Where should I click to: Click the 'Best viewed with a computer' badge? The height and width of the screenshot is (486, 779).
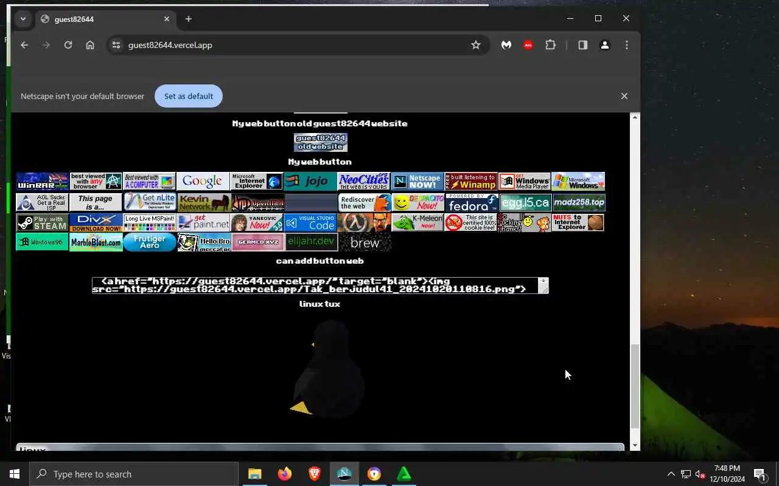(x=149, y=181)
